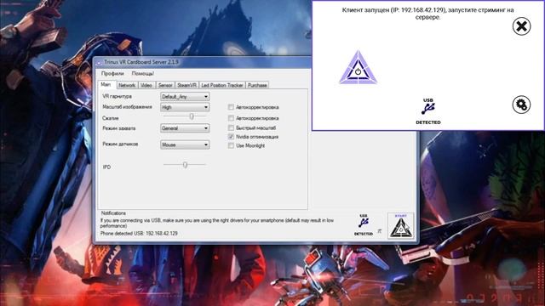The width and height of the screenshot is (545, 306).
Task: Expand the Масштаб изображения High dropdown
Action: pyautogui.click(x=185, y=107)
